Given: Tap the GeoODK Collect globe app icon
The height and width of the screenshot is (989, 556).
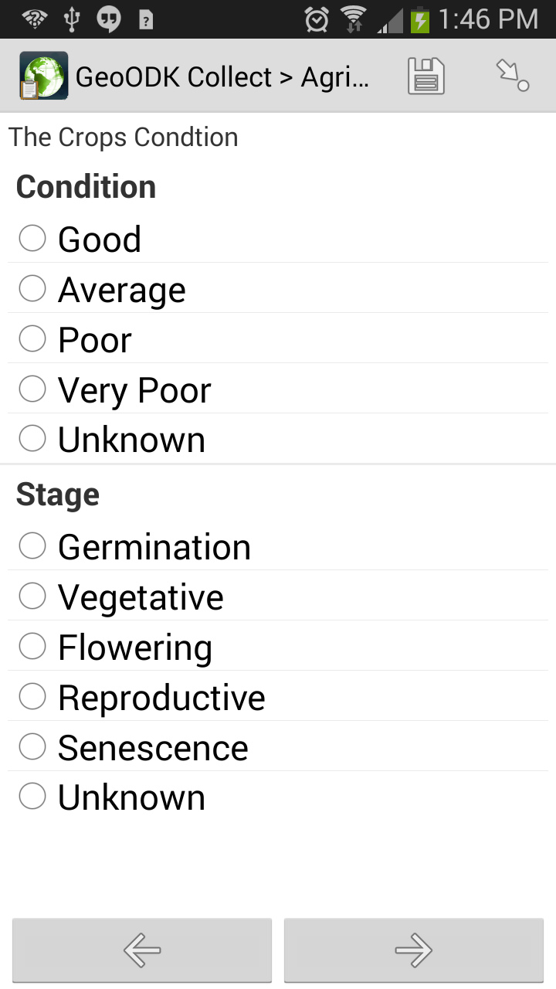Looking at the screenshot, I should [x=43, y=76].
